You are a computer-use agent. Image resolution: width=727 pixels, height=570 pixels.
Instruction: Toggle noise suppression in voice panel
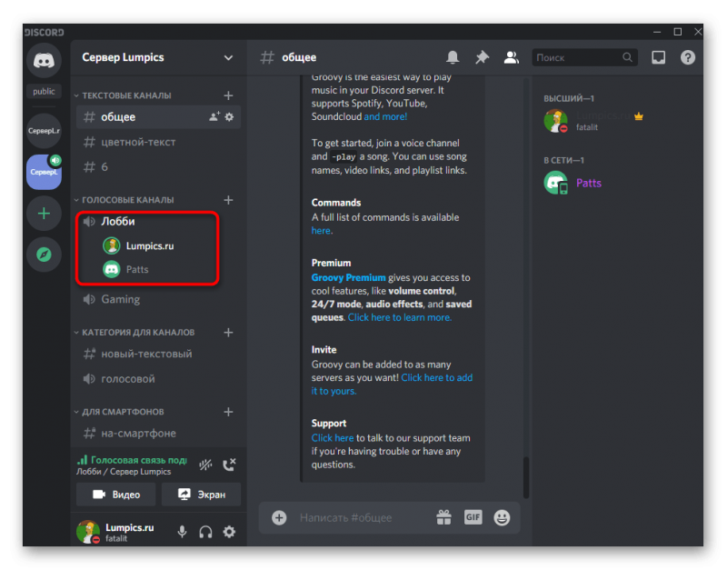tap(205, 465)
